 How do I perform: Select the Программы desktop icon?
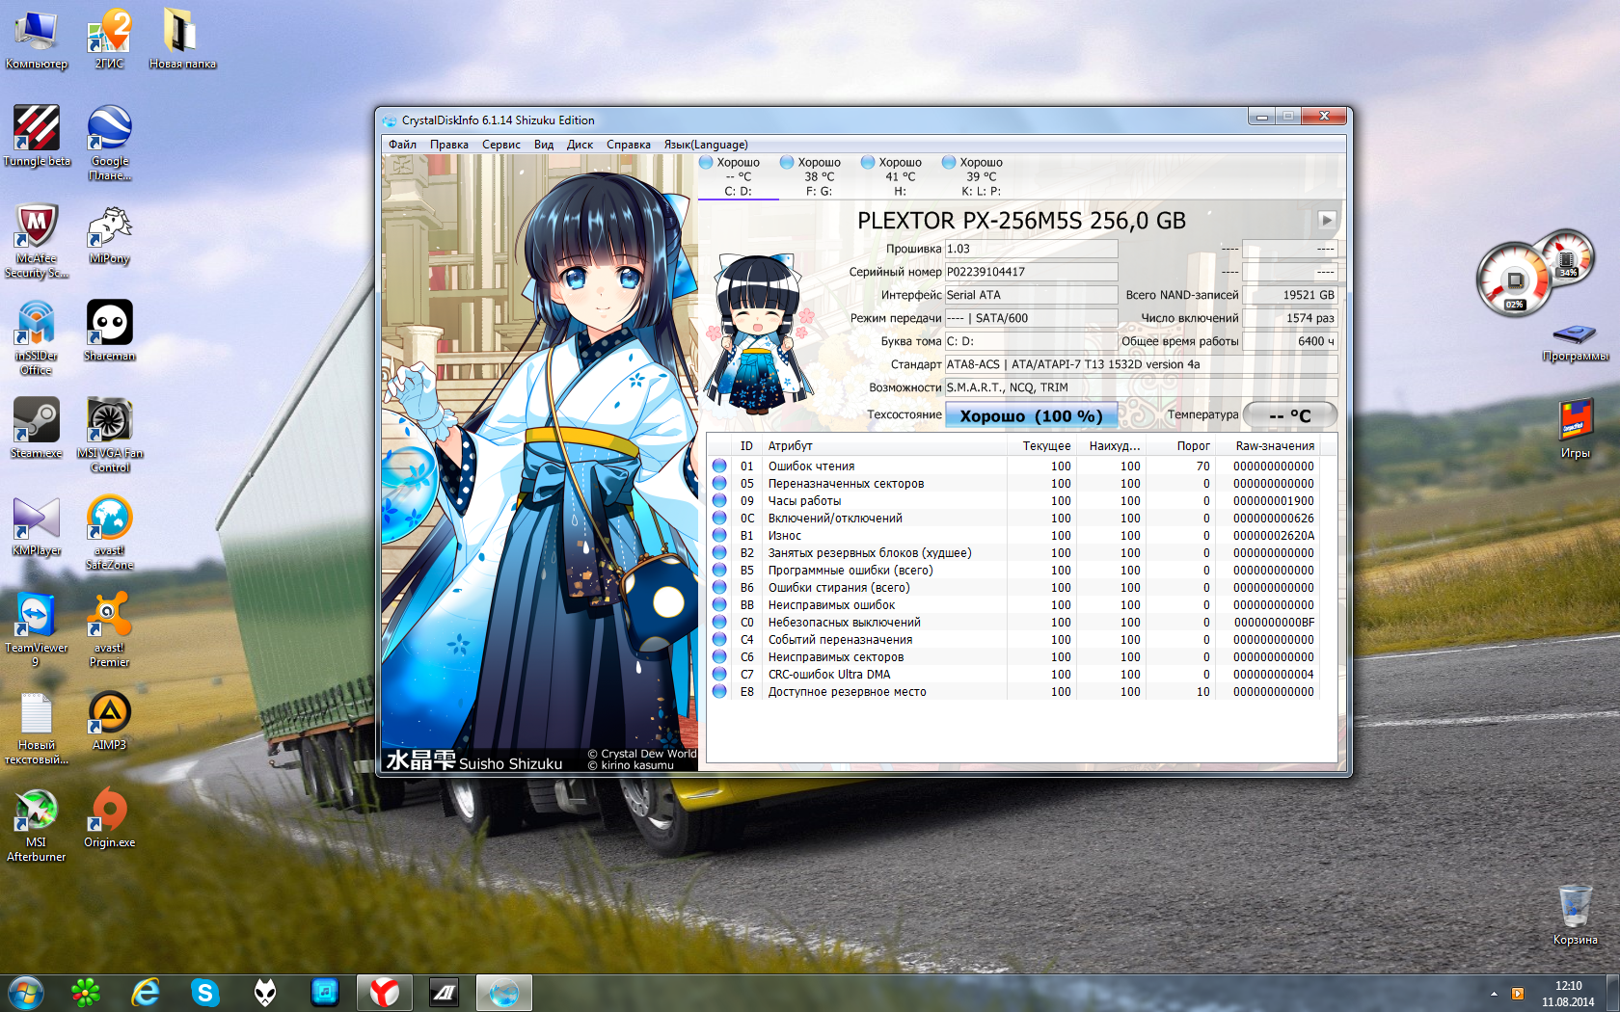point(1576,341)
